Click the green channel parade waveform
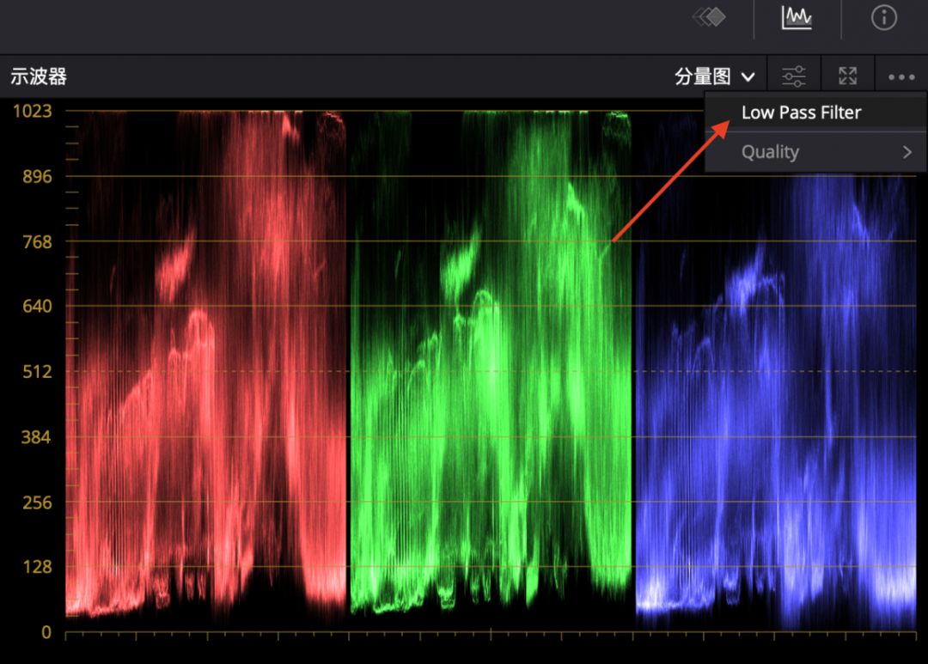The image size is (928, 664). pyautogui.click(x=491, y=364)
